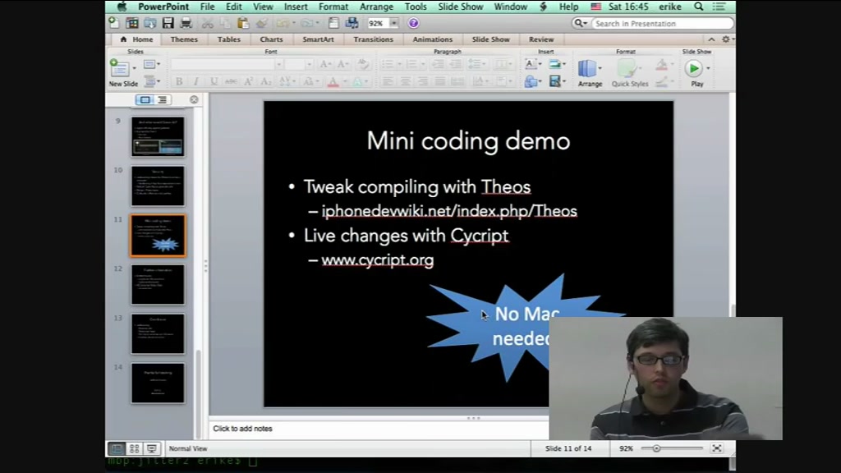Viewport: 841px width, 473px height.
Task: Open the template gallery icon
Action: (x=132, y=22)
